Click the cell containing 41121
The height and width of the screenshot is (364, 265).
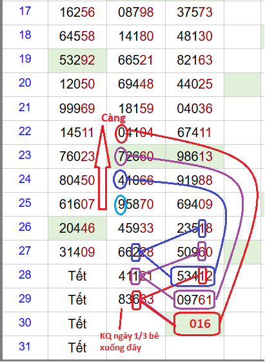(136, 276)
